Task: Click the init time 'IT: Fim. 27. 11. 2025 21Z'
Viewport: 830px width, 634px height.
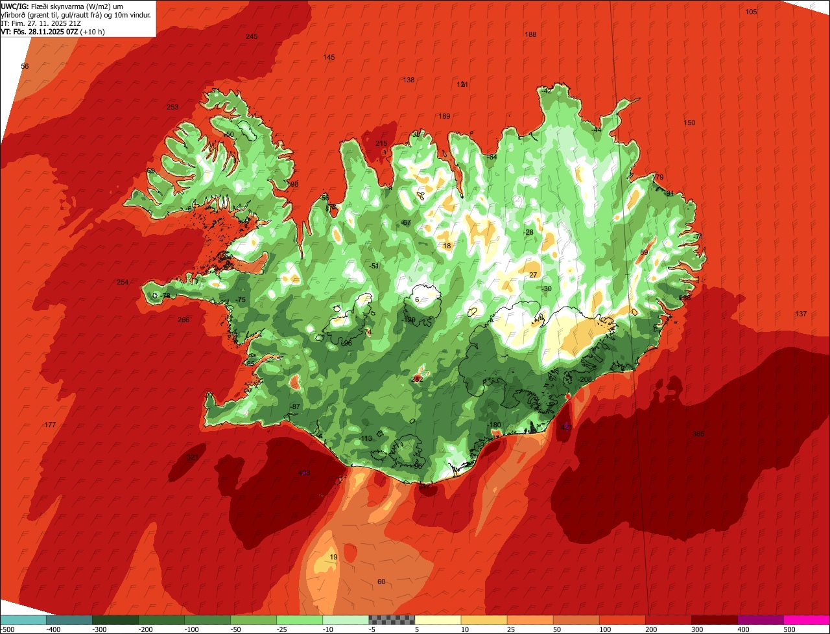Action: click(x=41, y=23)
